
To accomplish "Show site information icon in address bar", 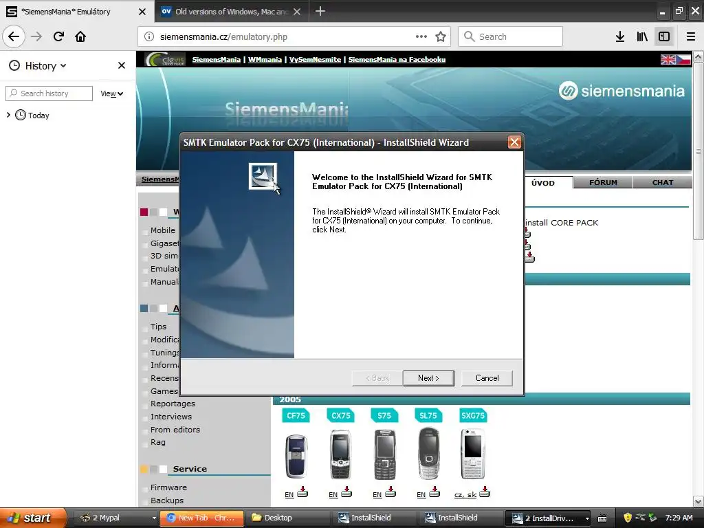I will [149, 36].
